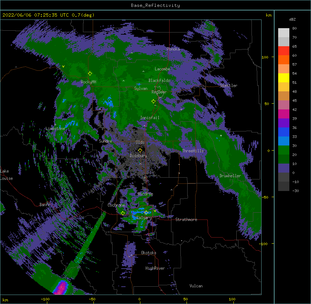Image resolution: width=311 pixels, height=304 pixels.
Task: Select the yellow 54 dBZ legend swatch
Action: pyautogui.click(x=284, y=78)
